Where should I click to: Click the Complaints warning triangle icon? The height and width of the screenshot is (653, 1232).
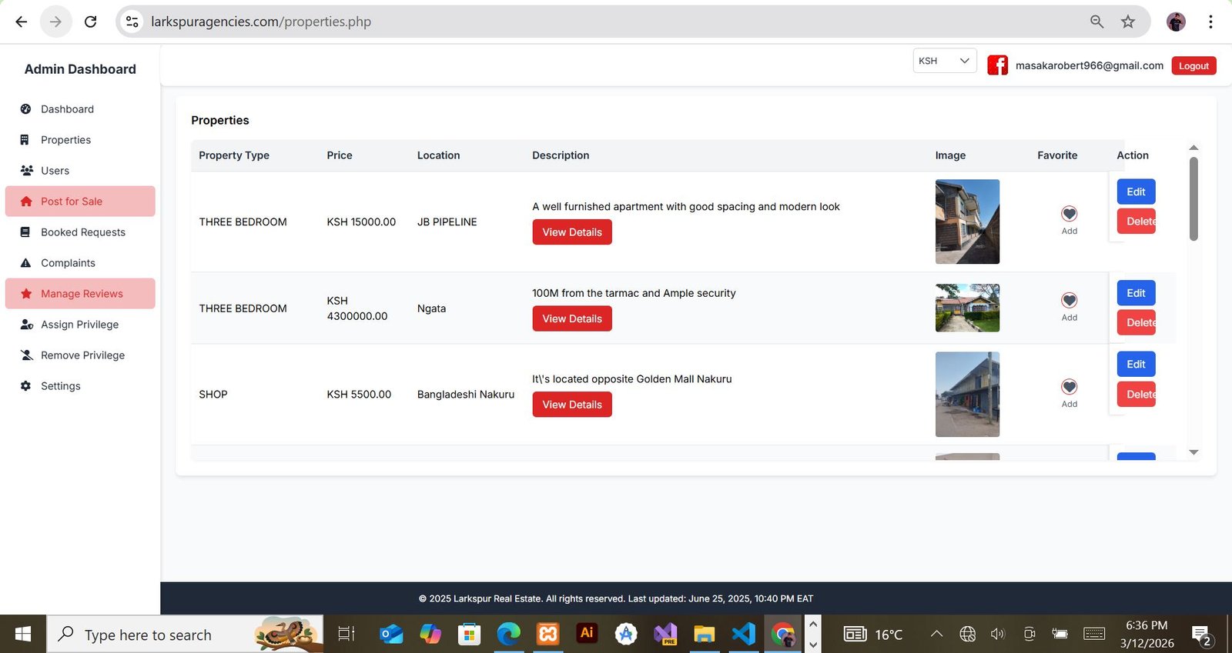pyautogui.click(x=25, y=263)
